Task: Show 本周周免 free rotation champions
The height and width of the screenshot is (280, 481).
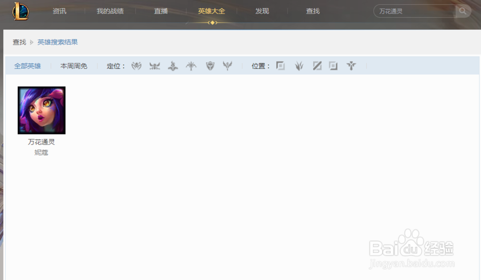Action: (x=74, y=66)
